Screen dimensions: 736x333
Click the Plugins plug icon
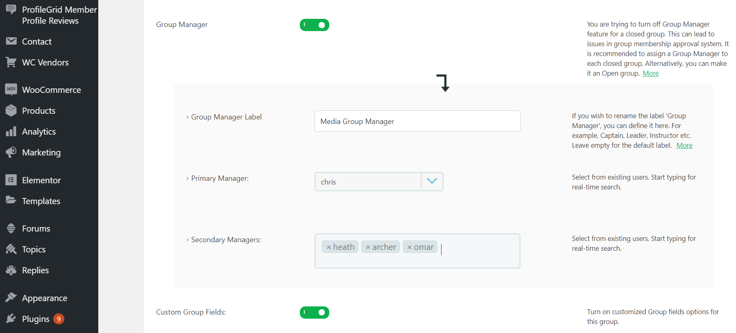11,319
